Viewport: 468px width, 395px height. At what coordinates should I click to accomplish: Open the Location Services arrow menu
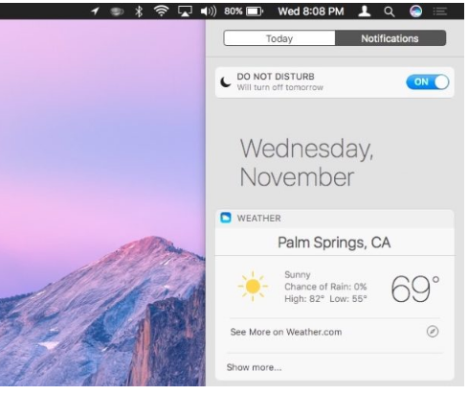[95, 12]
